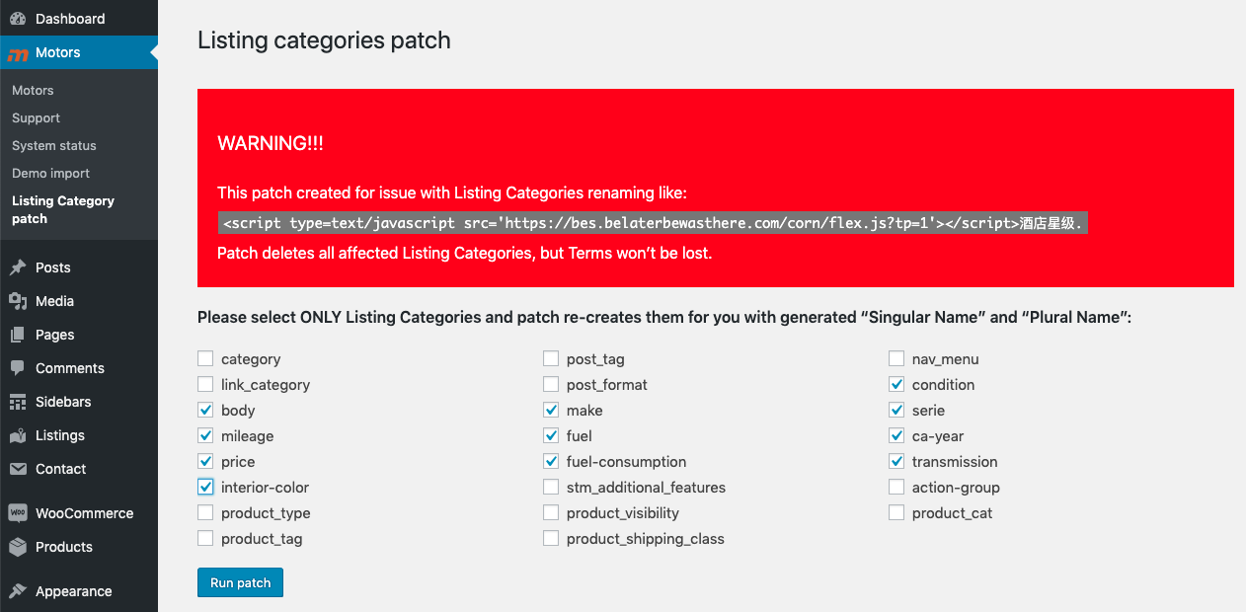Image resolution: width=1246 pixels, height=612 pixels.
Task: Uncheck the price checkbox
Action: 205,461
